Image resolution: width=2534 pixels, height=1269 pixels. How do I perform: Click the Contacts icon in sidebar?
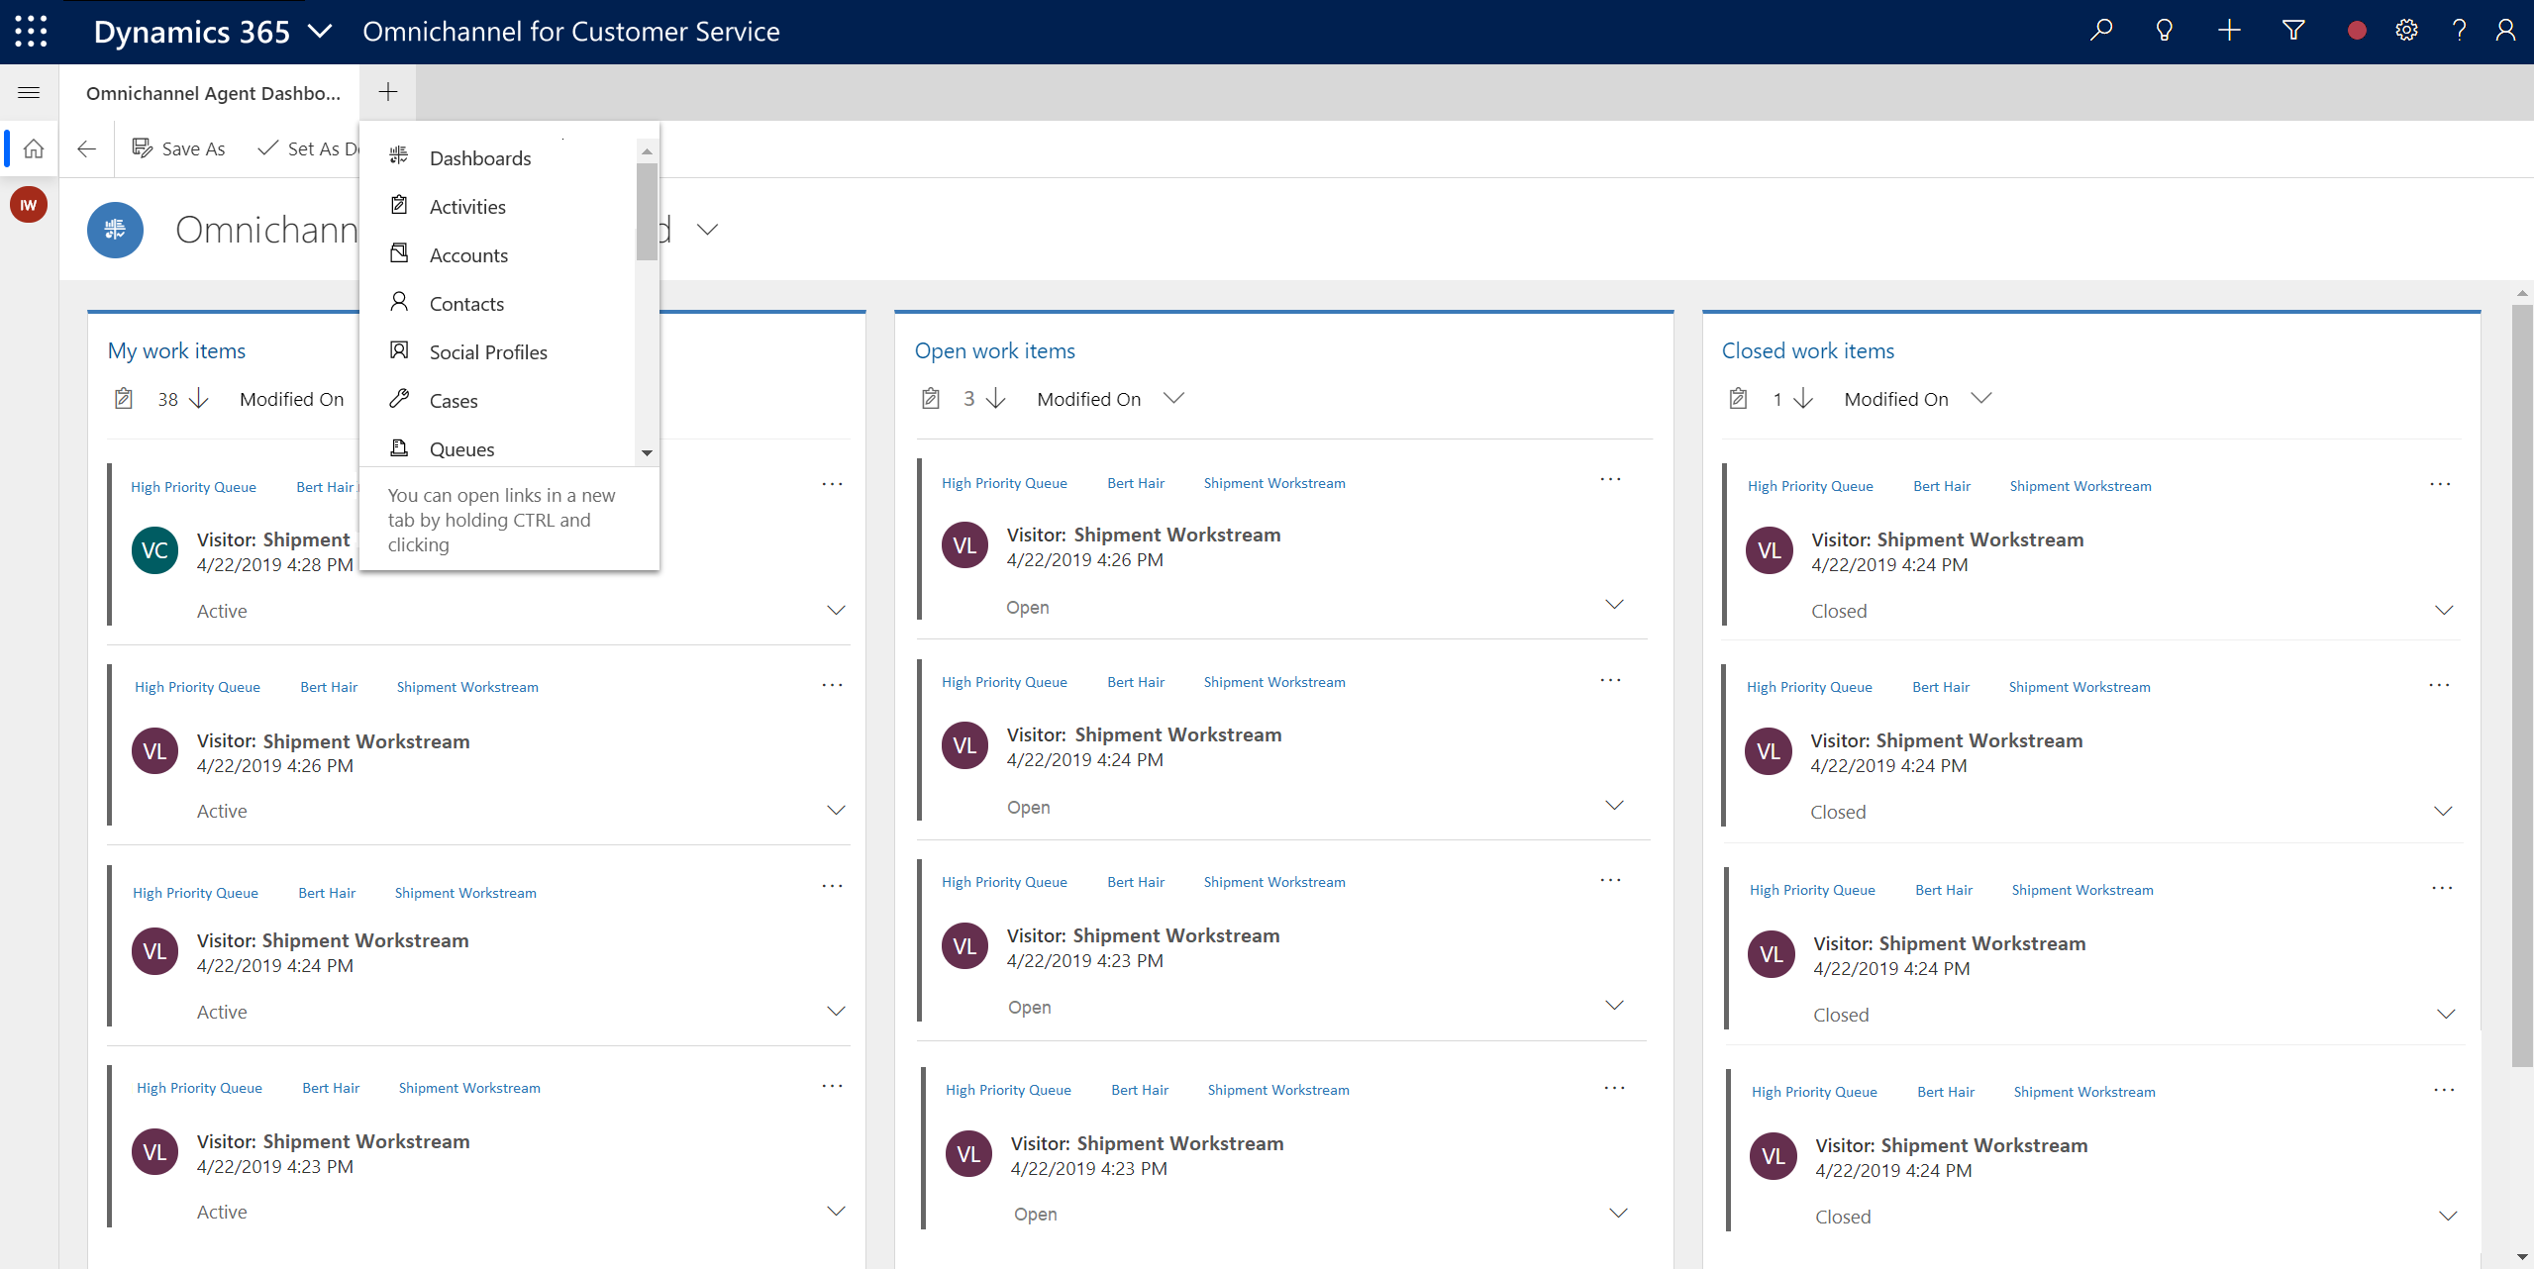click(400, 303)
